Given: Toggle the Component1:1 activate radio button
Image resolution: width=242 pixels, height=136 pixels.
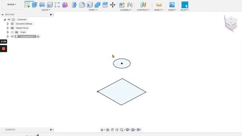Looking at the screenshot, I should coord(38,37).
